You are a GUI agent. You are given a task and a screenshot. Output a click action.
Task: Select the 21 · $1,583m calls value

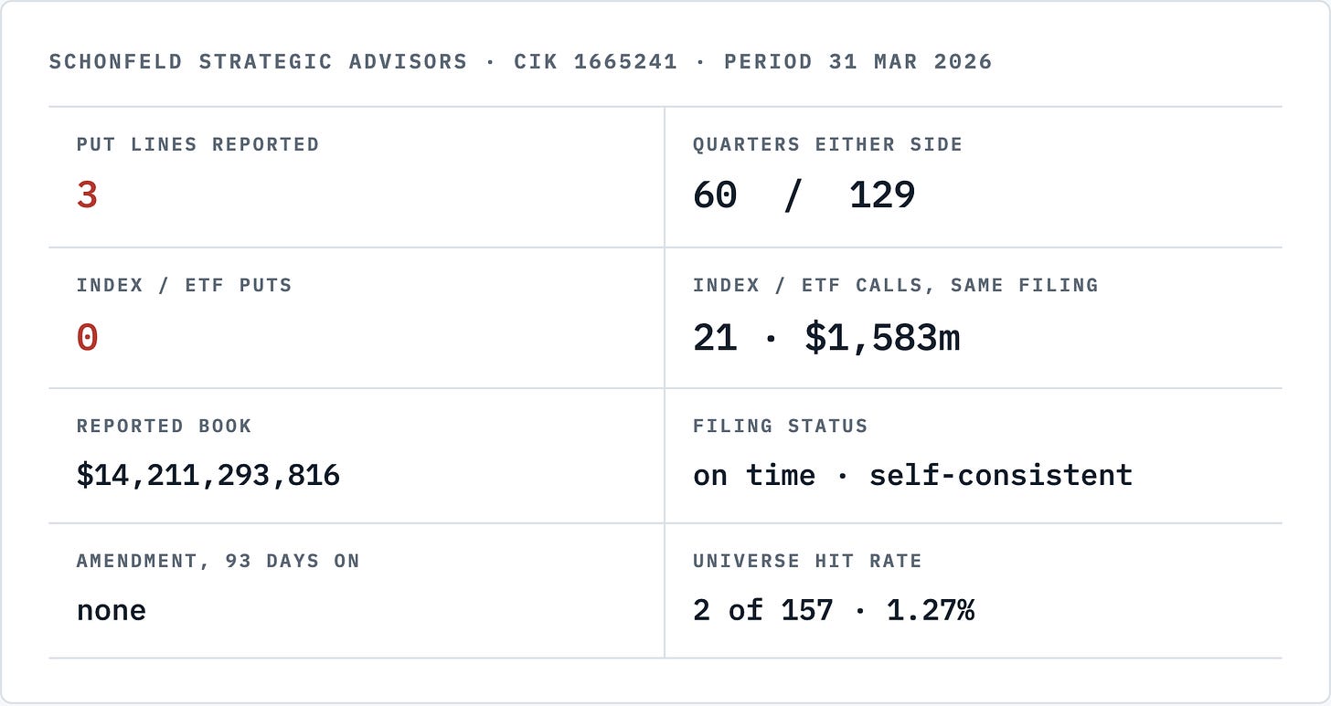click(x=826, y=338)
